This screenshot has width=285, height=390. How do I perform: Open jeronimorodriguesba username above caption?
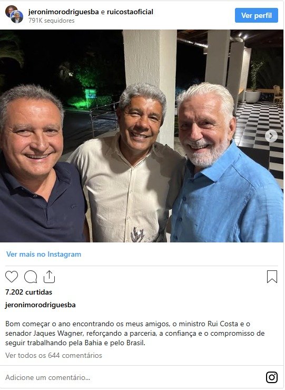[x=40, y=305]
